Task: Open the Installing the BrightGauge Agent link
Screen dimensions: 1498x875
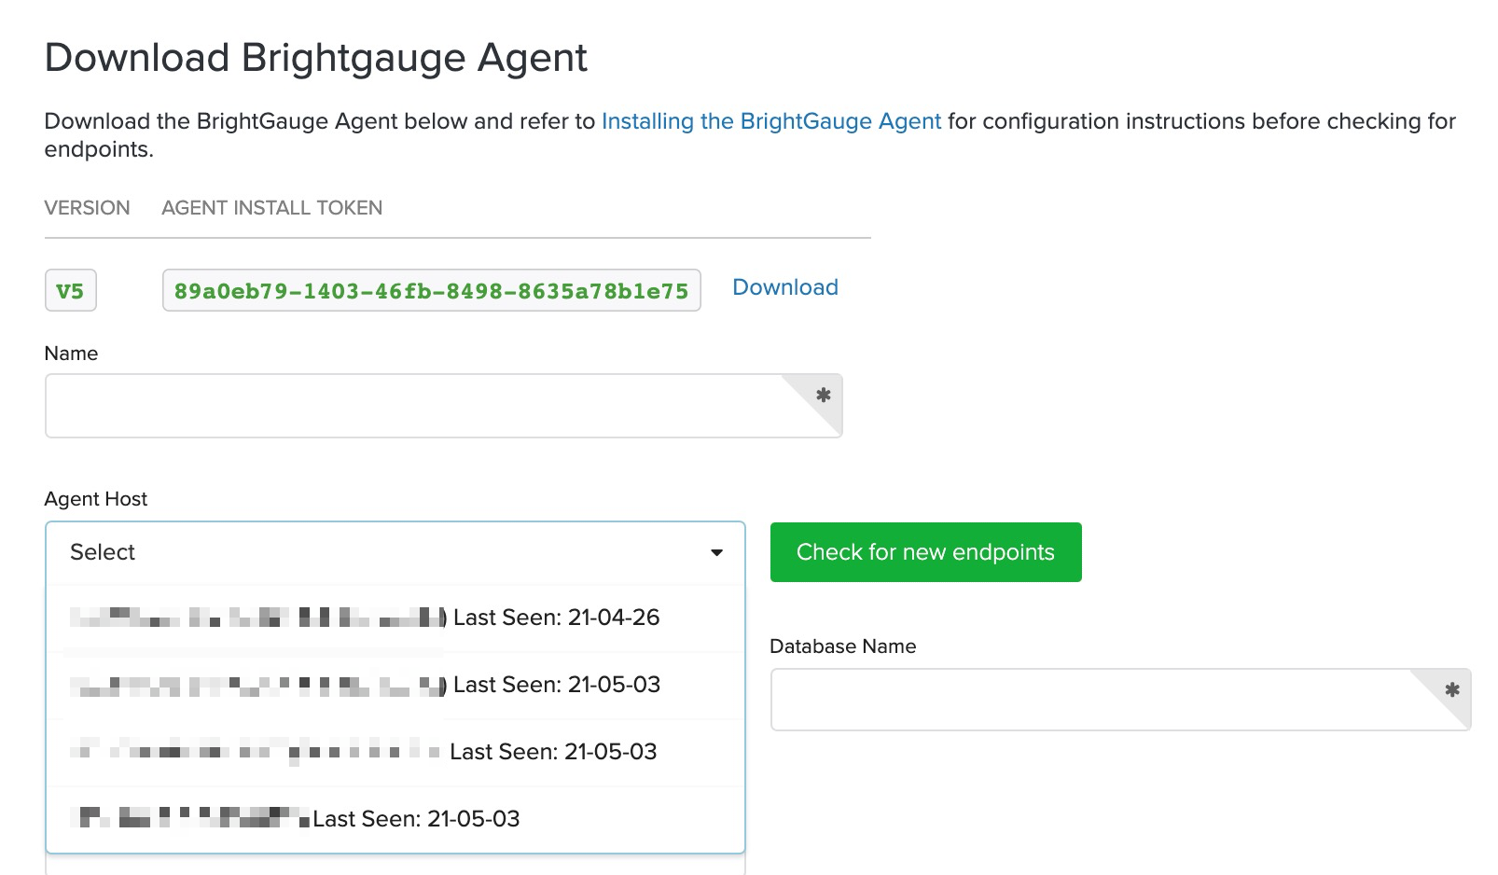Action: click(x=771, y=121)
